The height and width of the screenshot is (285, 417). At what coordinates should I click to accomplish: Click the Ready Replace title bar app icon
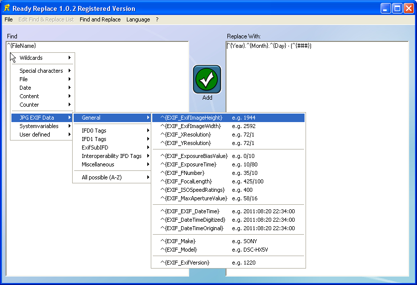click(x=6, y=8)
